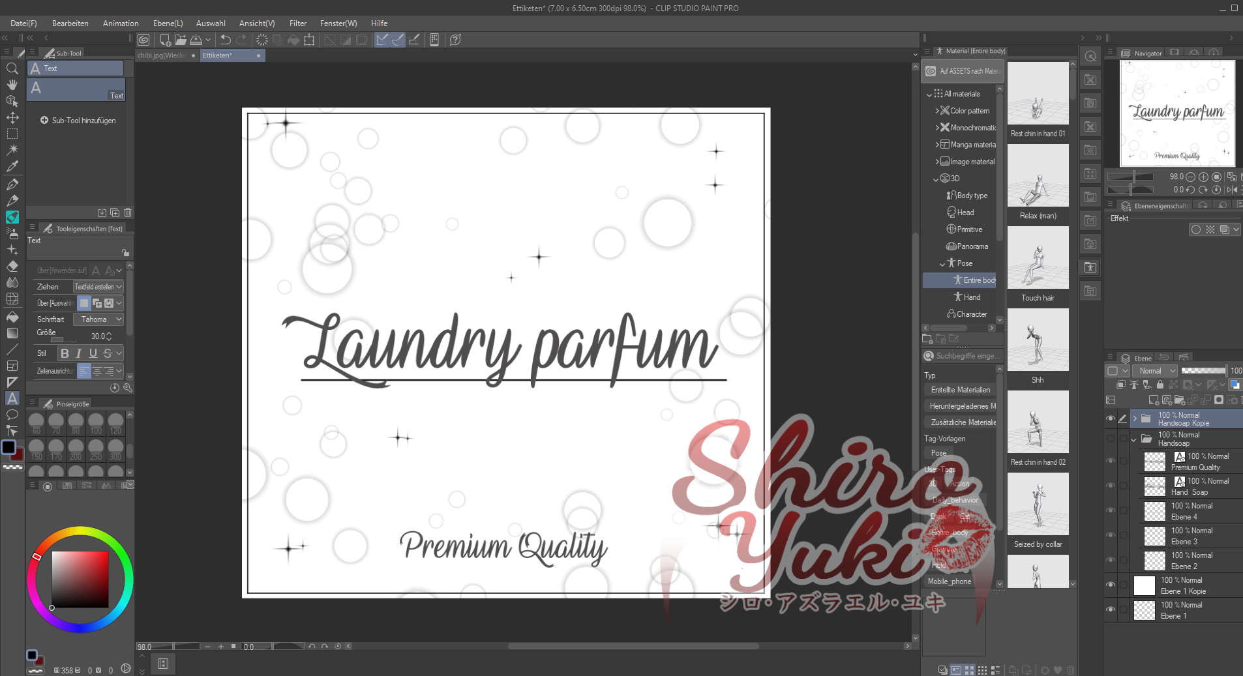1243x676 pixels.
Task: Click the Undo arrow in command bar
Action: coord(226,40)
